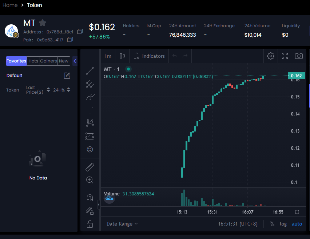
Task: Open chart settings gear
Action: point(271,56)
